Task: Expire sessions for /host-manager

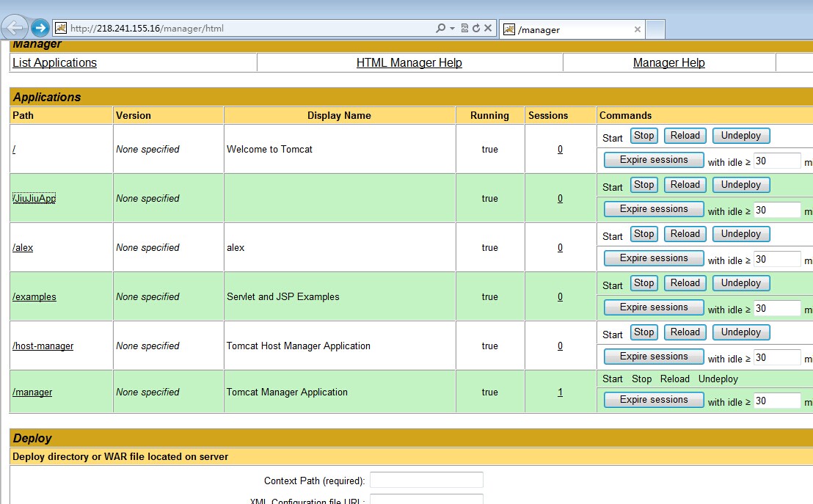Action: [x=654, y=357]
